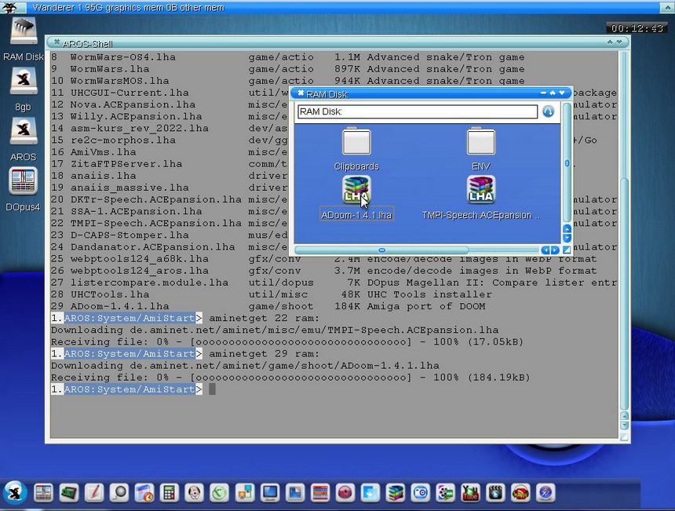Click the down arrow of RAM Disk vertical scrollbar
Image resolution: width=675 pixels, height=511 pixels.
point(567,238)
